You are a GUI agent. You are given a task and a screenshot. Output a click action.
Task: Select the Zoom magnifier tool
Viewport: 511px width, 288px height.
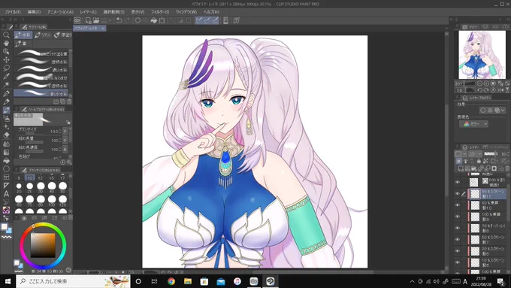click(x=6, y=35)
